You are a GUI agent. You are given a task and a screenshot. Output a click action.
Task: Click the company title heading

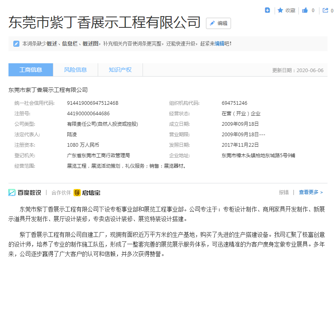[105, 23]
